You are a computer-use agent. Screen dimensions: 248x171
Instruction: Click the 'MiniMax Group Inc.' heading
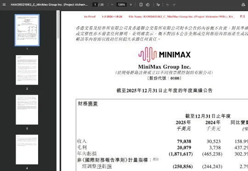click(x=164, y=67)
